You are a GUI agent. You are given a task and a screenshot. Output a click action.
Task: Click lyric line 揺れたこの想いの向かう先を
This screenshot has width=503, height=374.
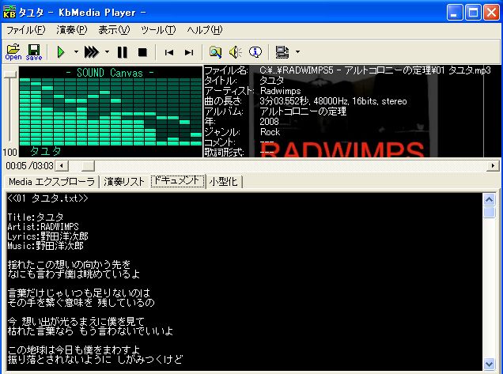[x=69, y=265]
